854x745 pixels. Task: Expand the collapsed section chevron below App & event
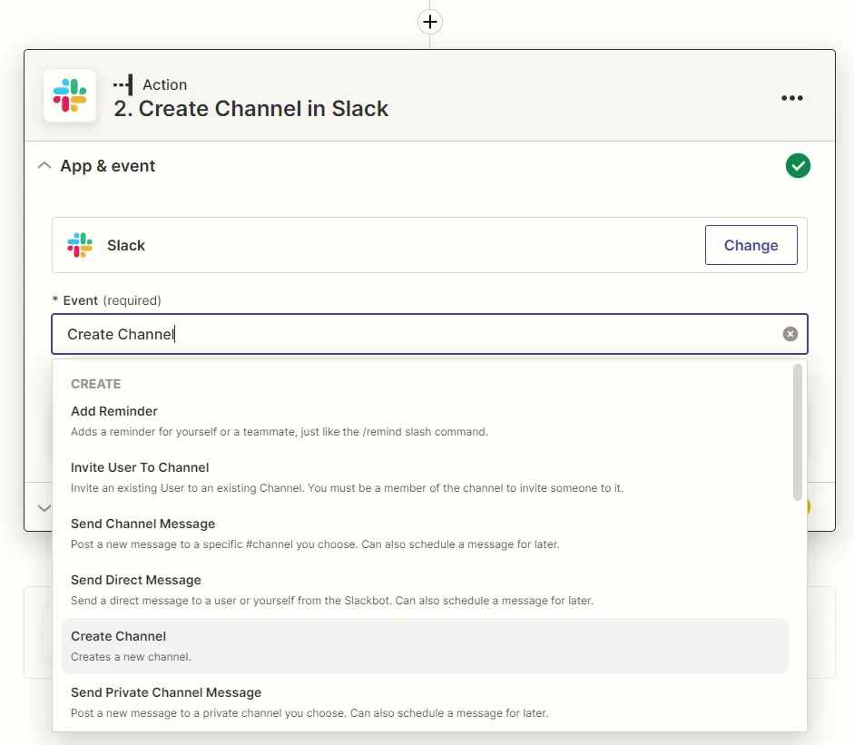click(44, 508)
